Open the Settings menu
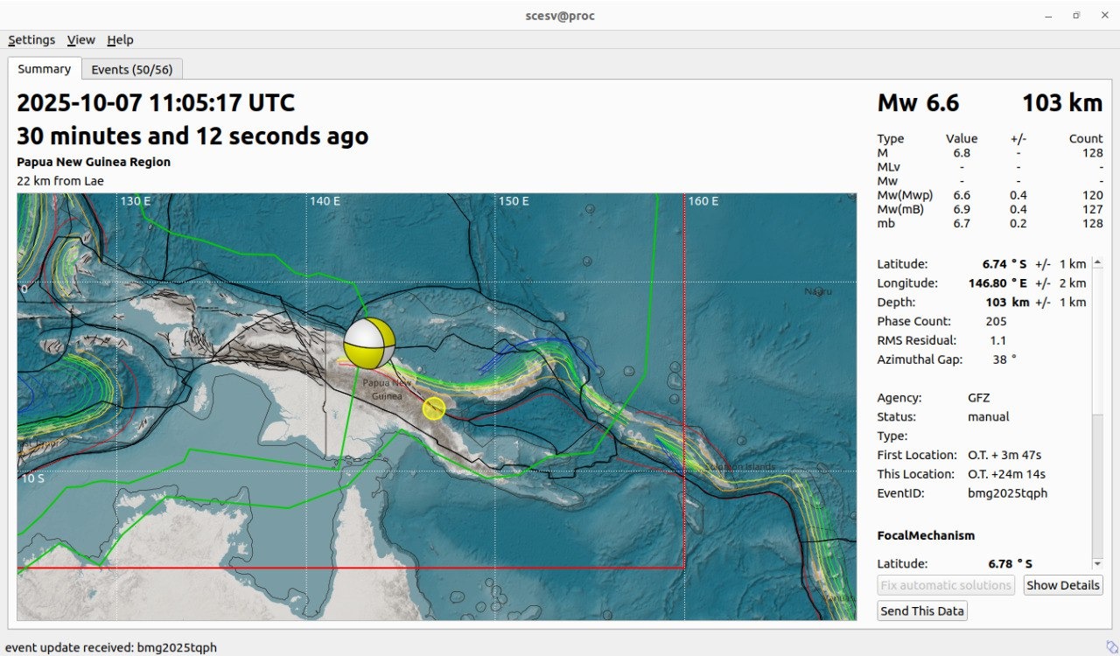1120x656 pixels. (31, 39)
